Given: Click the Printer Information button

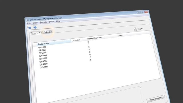Looking at the screenshot, I should (x=156, y=99).
